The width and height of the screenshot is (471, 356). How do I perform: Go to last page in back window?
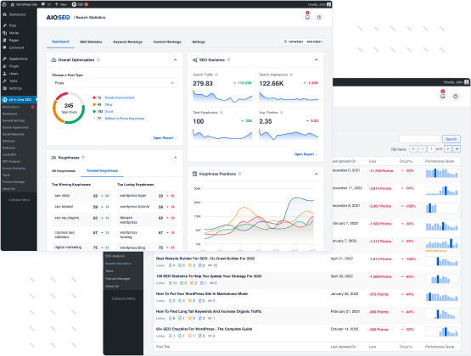(457, 149)
